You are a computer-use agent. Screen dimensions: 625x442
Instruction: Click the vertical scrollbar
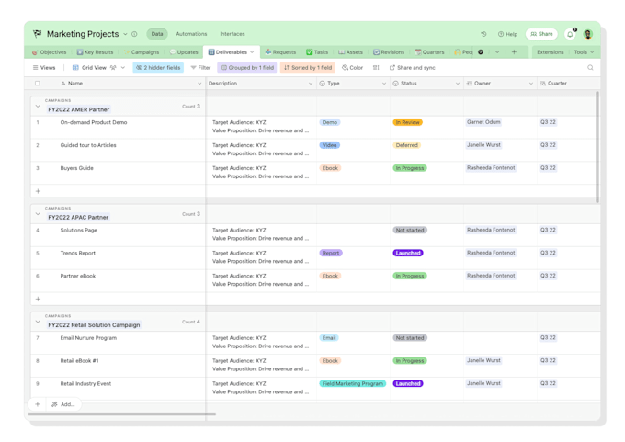[x=597, y=147]
